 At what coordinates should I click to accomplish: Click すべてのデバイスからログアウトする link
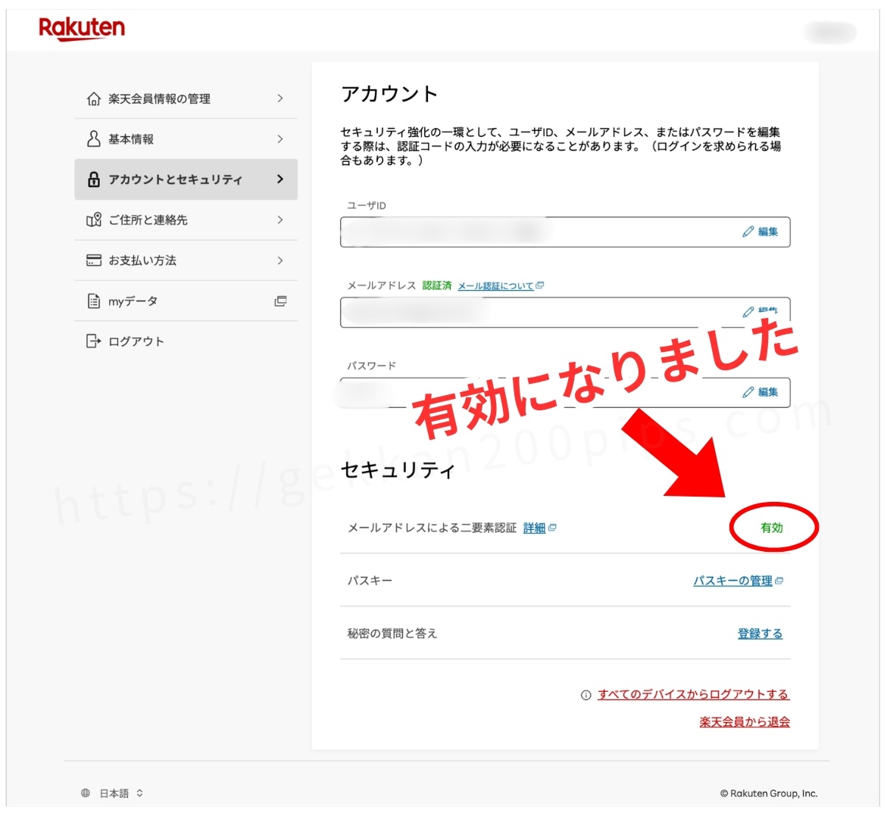pos(692,694)
